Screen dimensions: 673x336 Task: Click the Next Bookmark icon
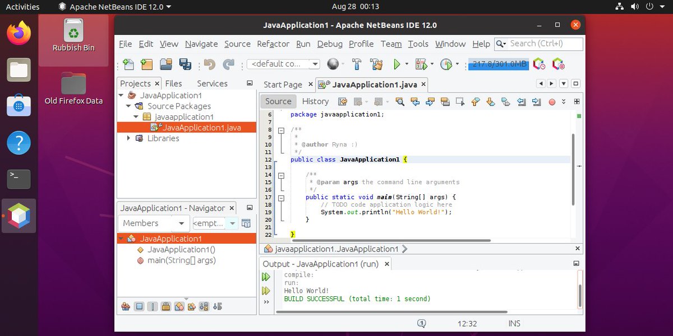491,101
